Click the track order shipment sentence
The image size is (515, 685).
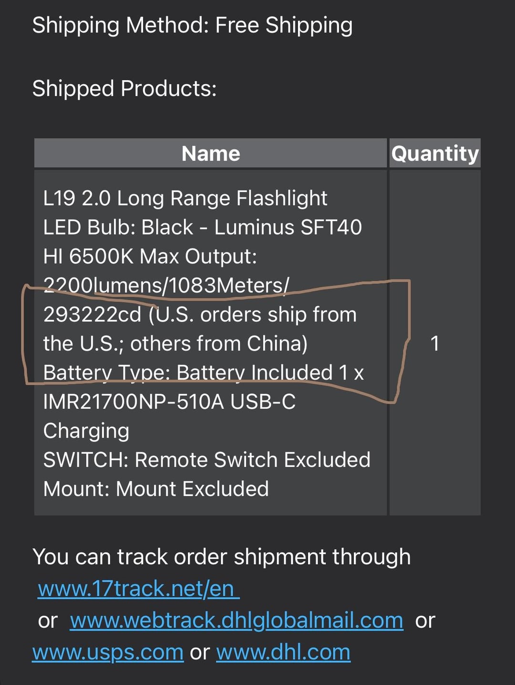pyautogui.click(x=221, y=557)
